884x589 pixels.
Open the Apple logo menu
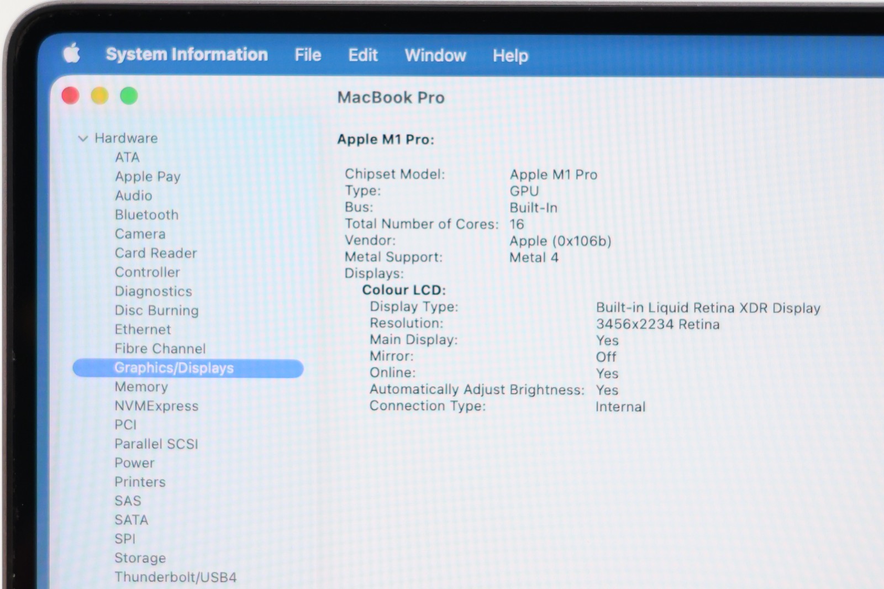coord(71,54)
